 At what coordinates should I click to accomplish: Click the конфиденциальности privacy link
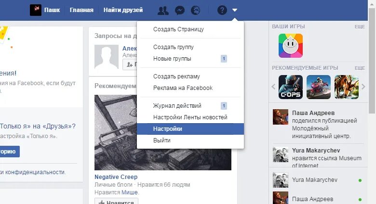click(35, 172)
